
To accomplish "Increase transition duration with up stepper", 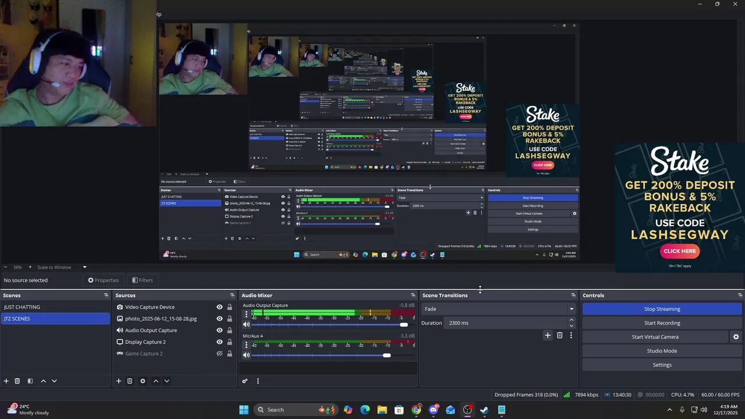I will pos(571,320).
